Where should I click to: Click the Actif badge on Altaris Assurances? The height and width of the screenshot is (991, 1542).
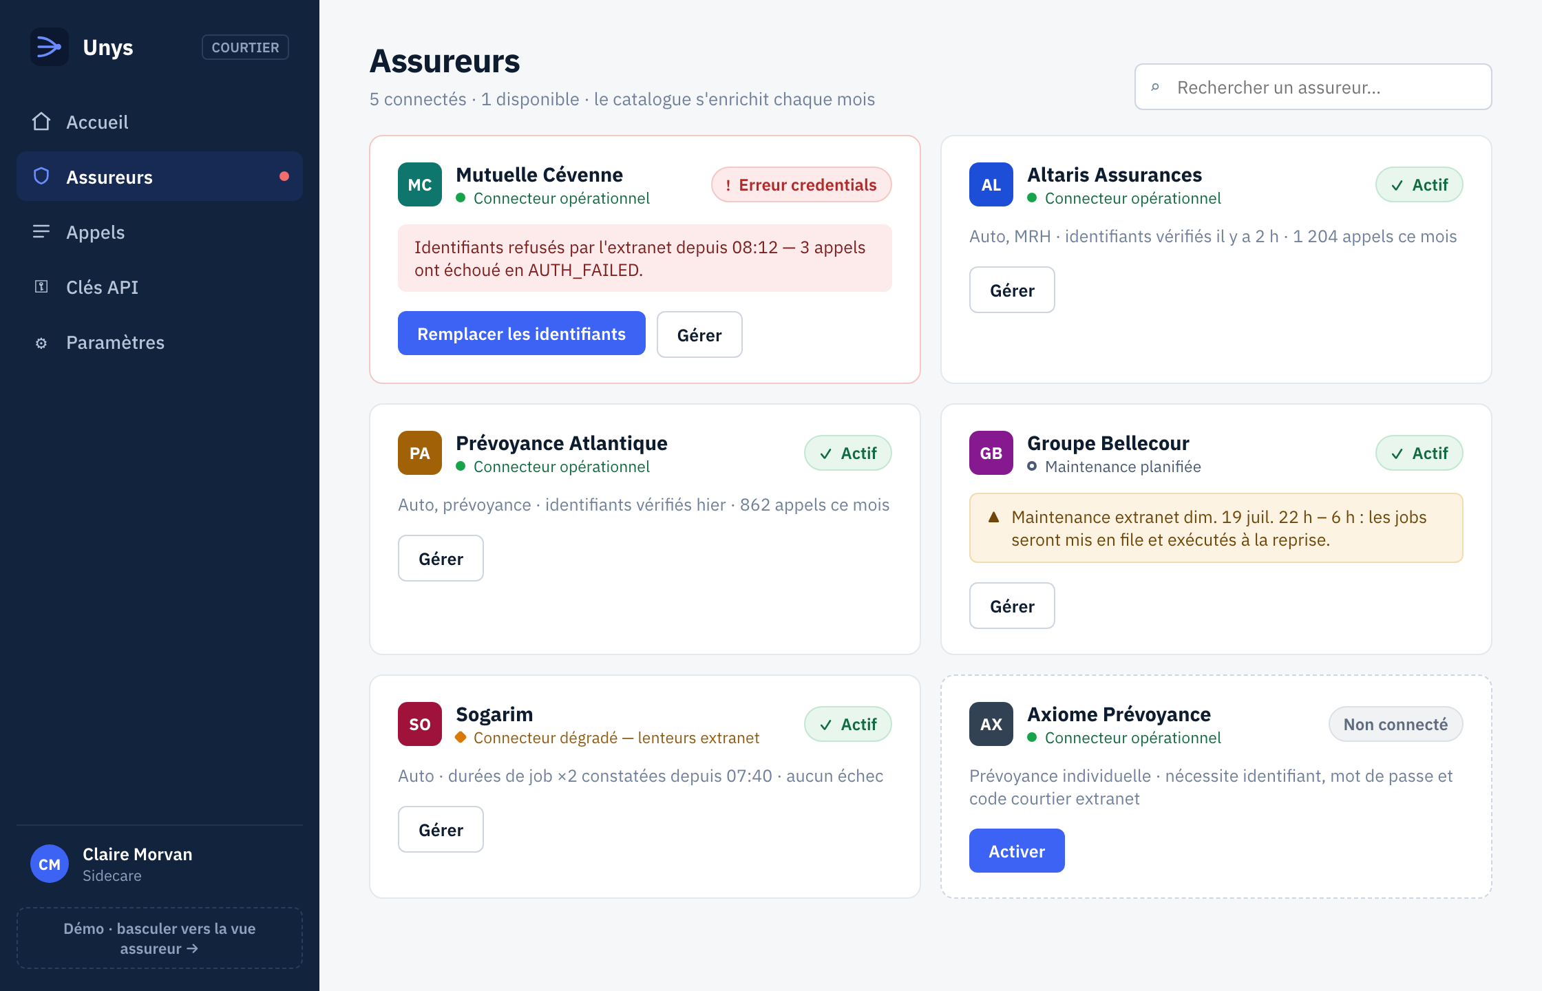1419,184
